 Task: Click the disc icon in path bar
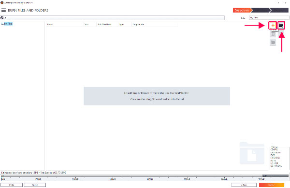tap(2, 18)
